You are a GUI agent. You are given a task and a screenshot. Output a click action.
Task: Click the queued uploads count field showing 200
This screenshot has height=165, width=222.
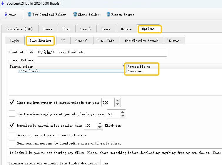coord(108,103)
